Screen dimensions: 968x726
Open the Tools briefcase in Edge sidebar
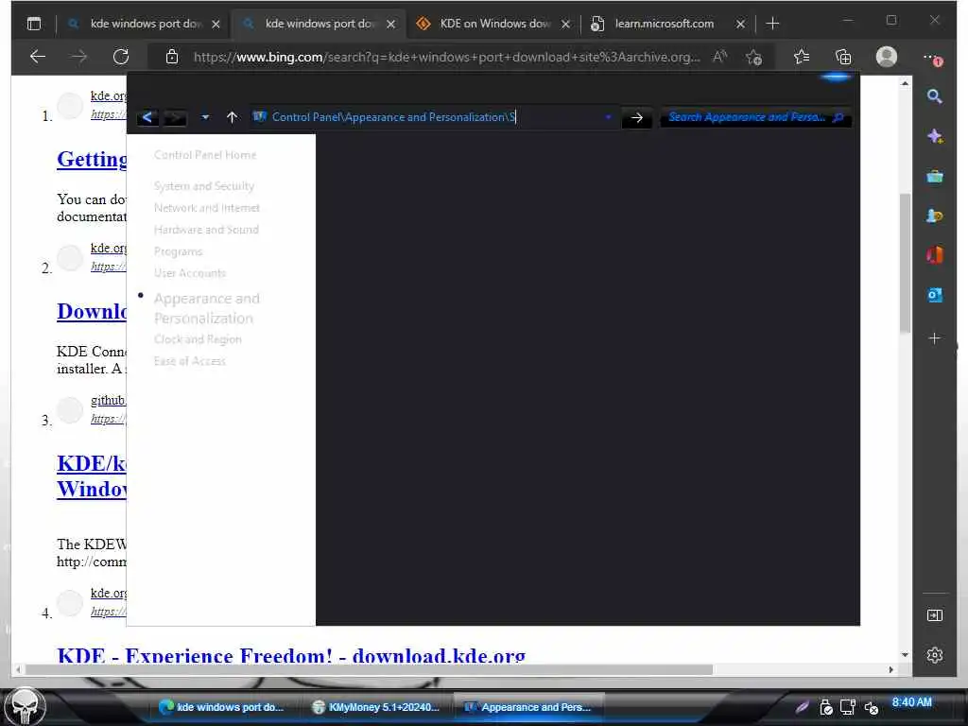[x=935, y=177]
